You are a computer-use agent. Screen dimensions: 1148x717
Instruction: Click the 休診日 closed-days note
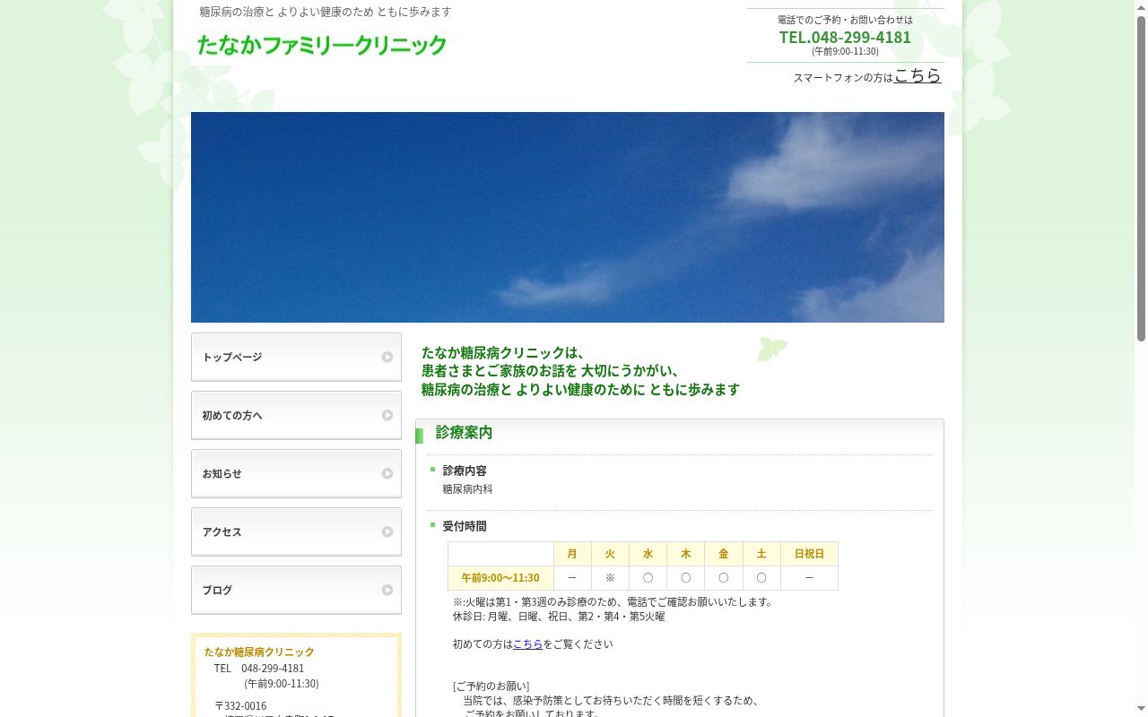559,617
